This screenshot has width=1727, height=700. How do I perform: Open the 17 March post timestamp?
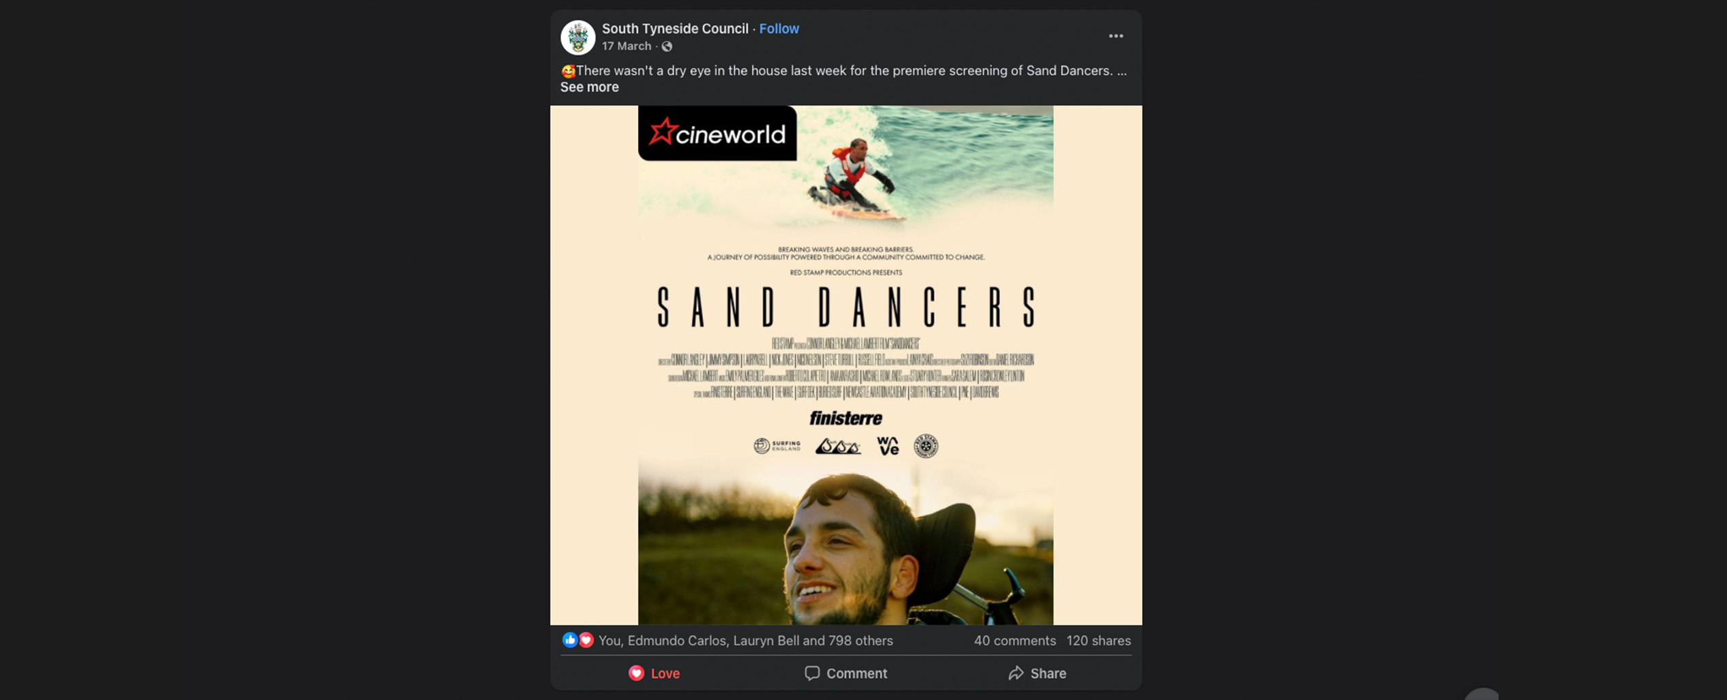click(x=626, y=46)
